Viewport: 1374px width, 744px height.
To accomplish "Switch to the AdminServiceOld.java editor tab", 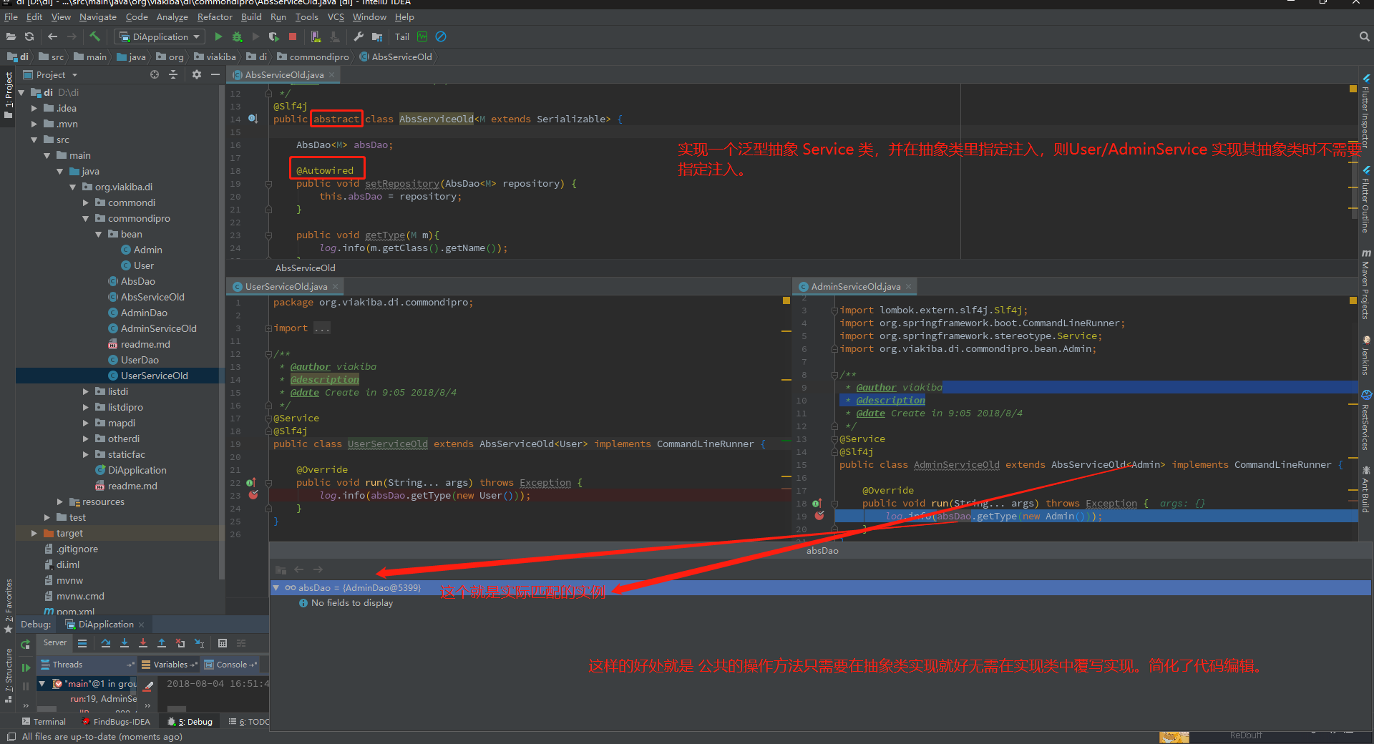I will click(x=855, y=286).
